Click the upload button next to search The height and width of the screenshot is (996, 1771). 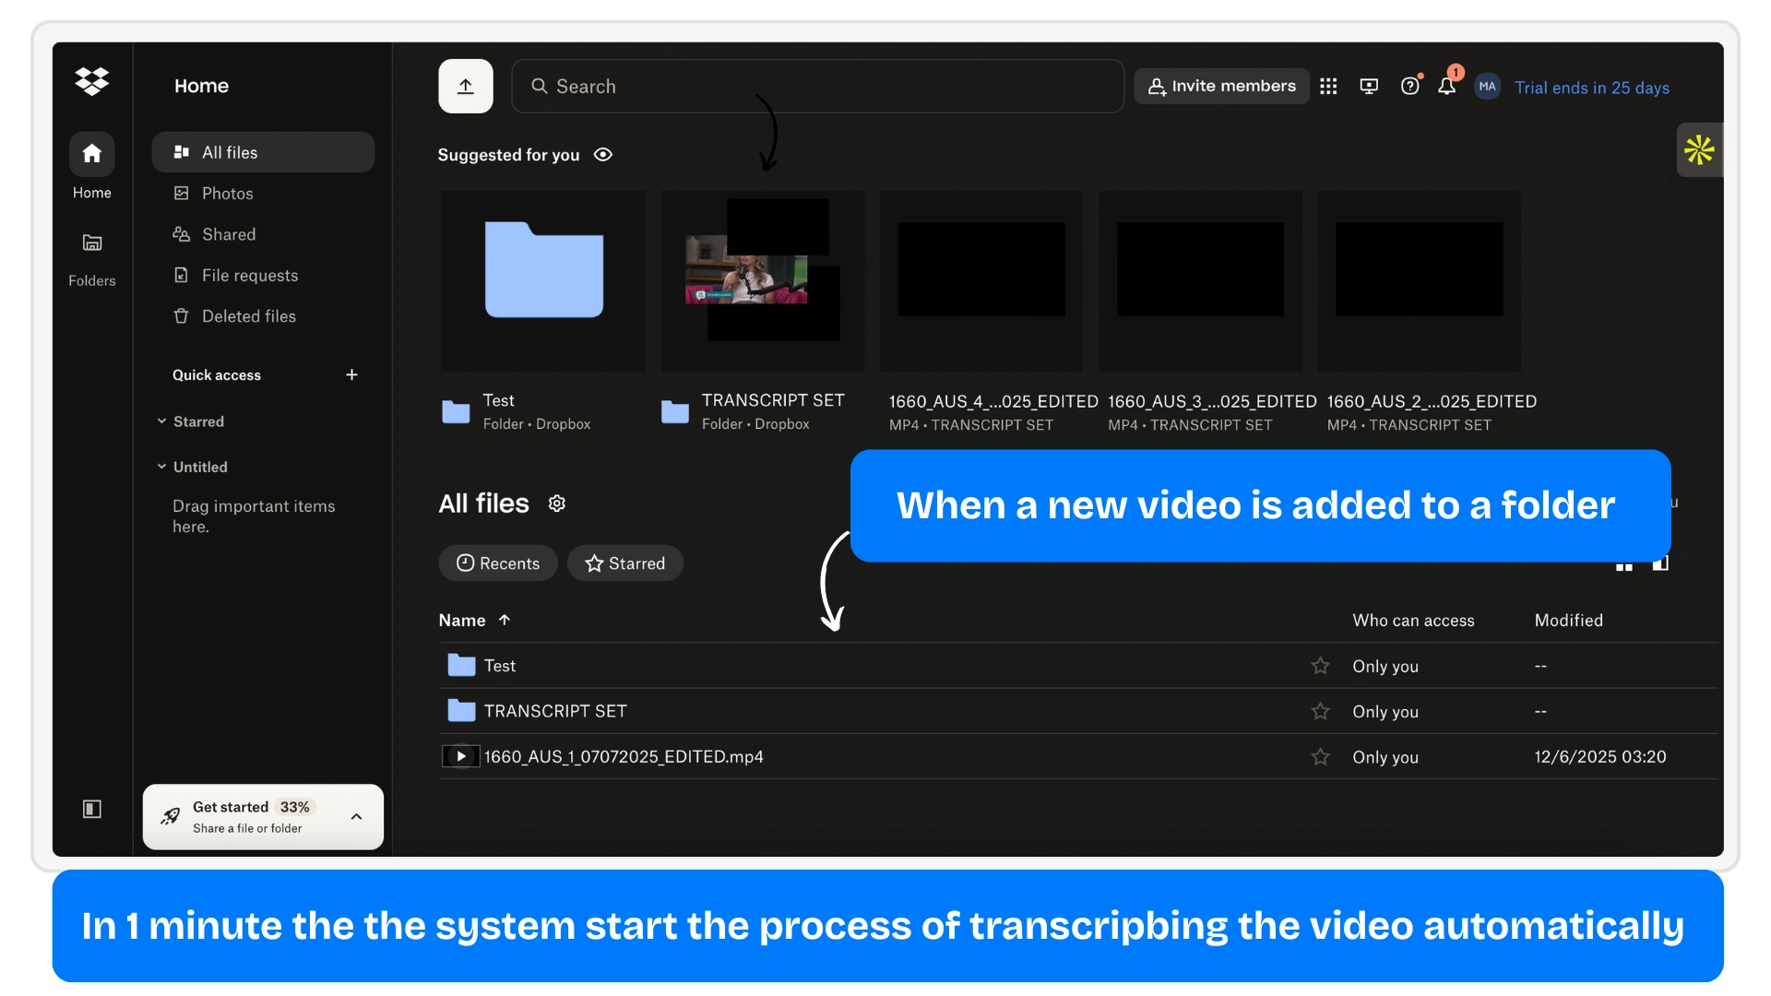466,87
